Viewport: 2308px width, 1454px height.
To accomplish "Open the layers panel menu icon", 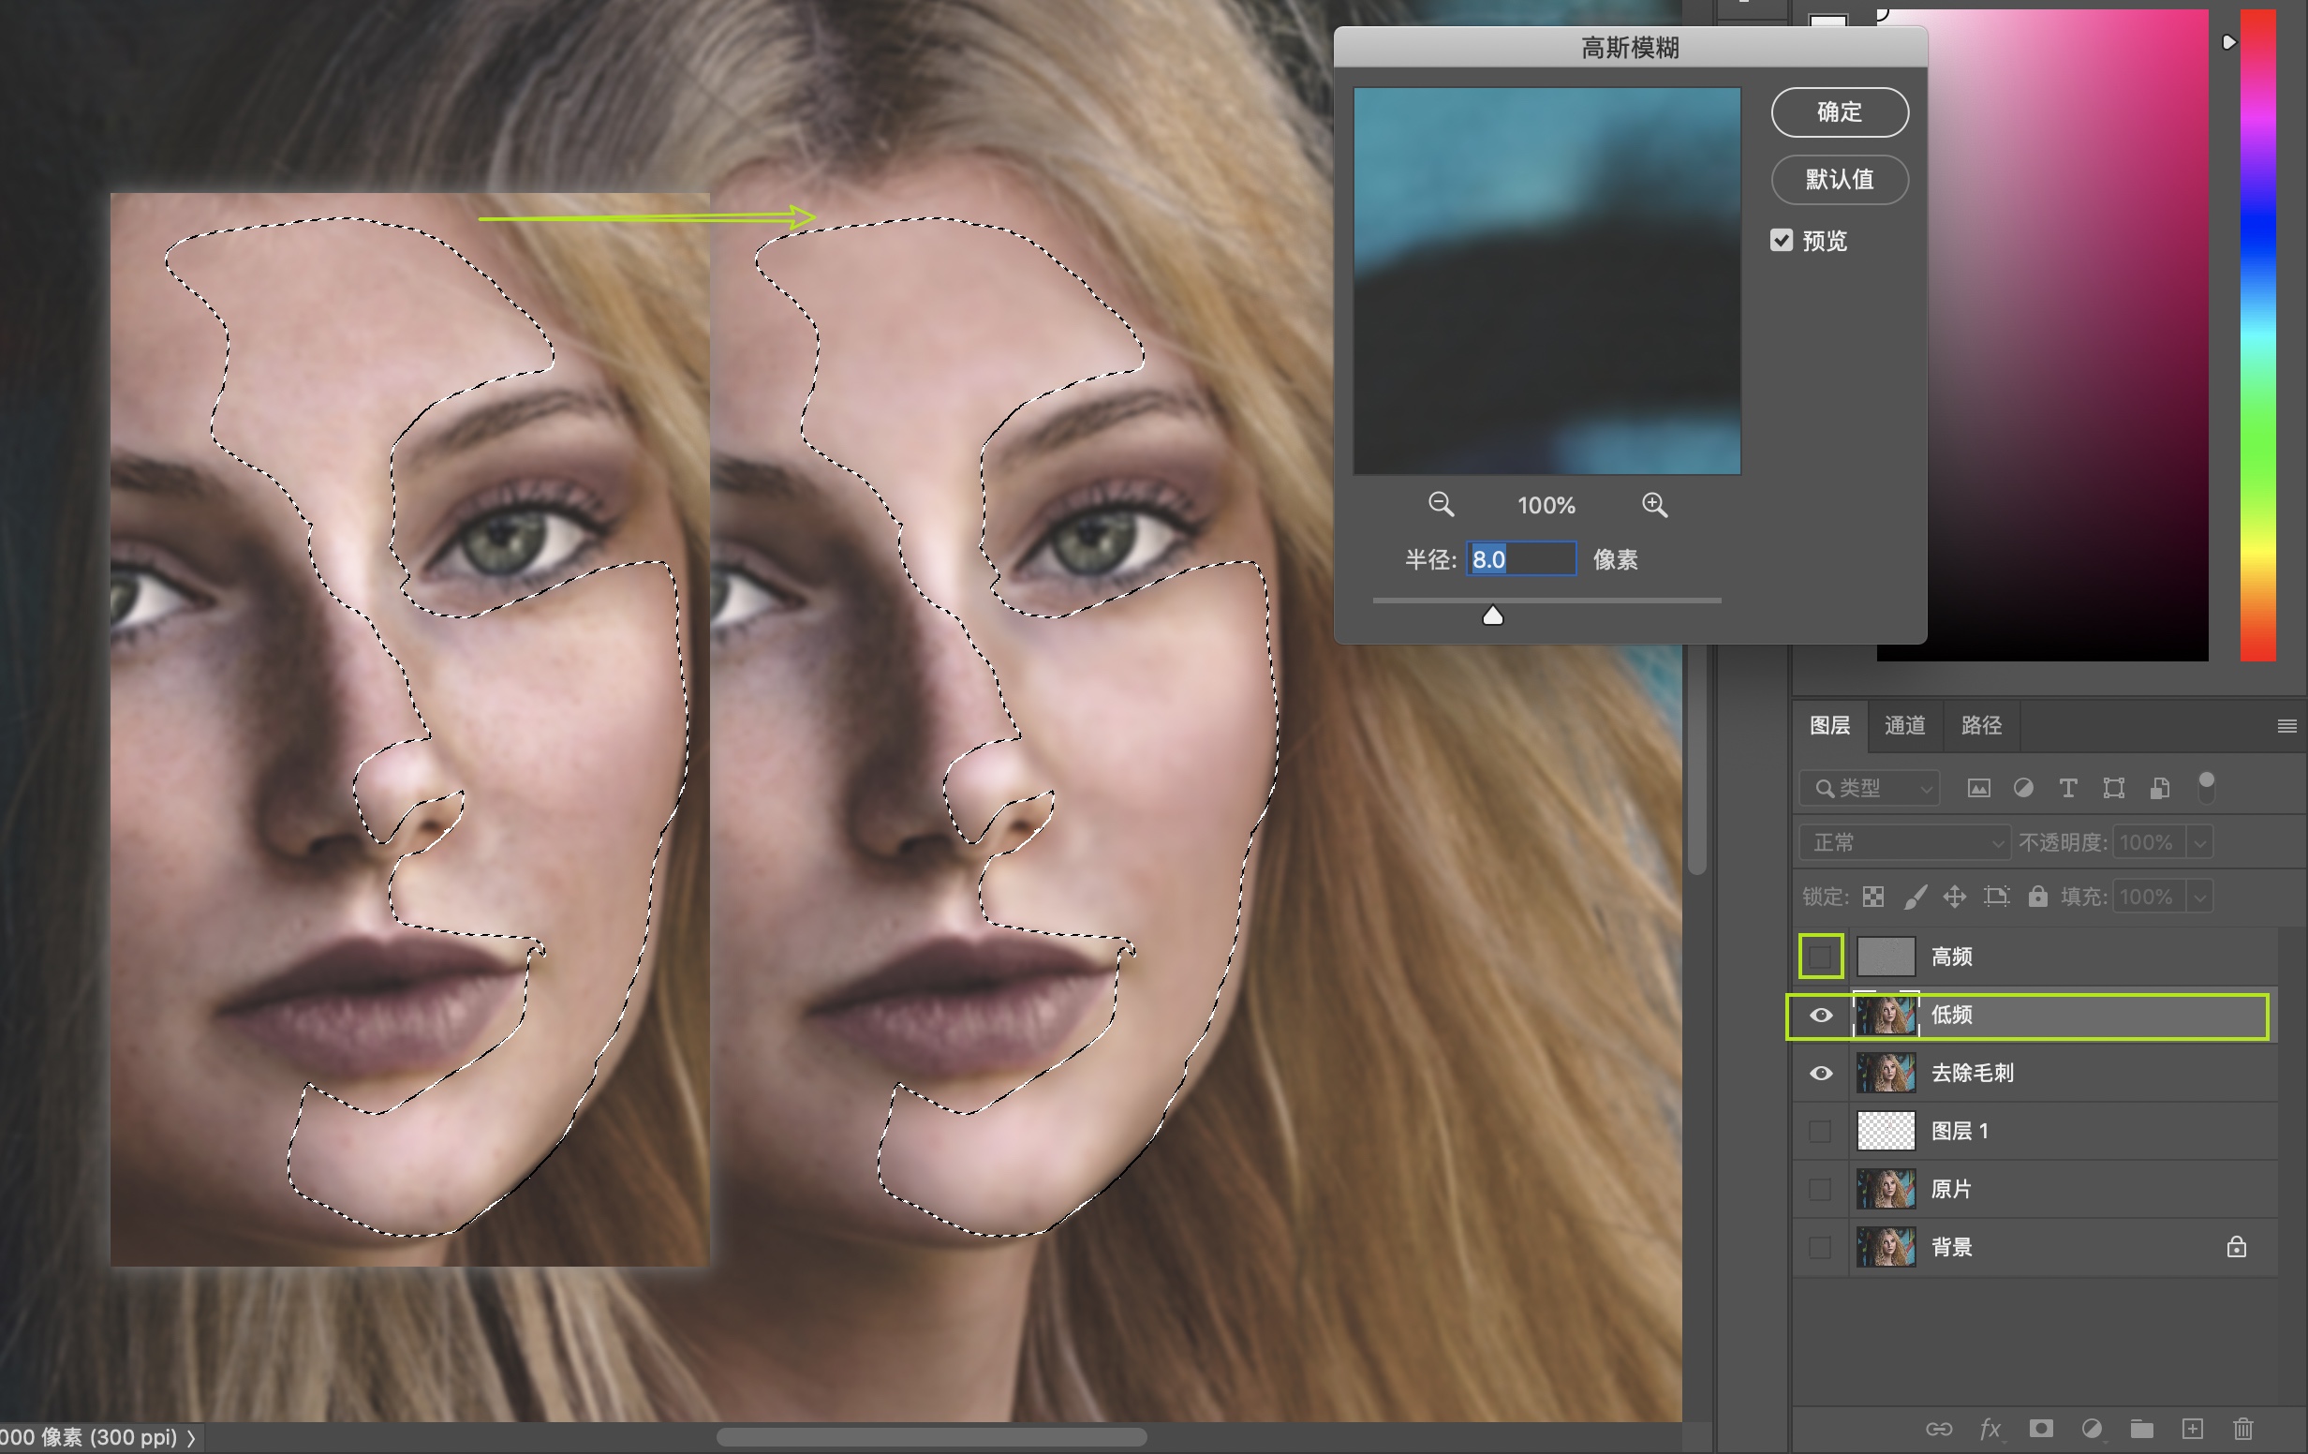I will click(2286, 726).
